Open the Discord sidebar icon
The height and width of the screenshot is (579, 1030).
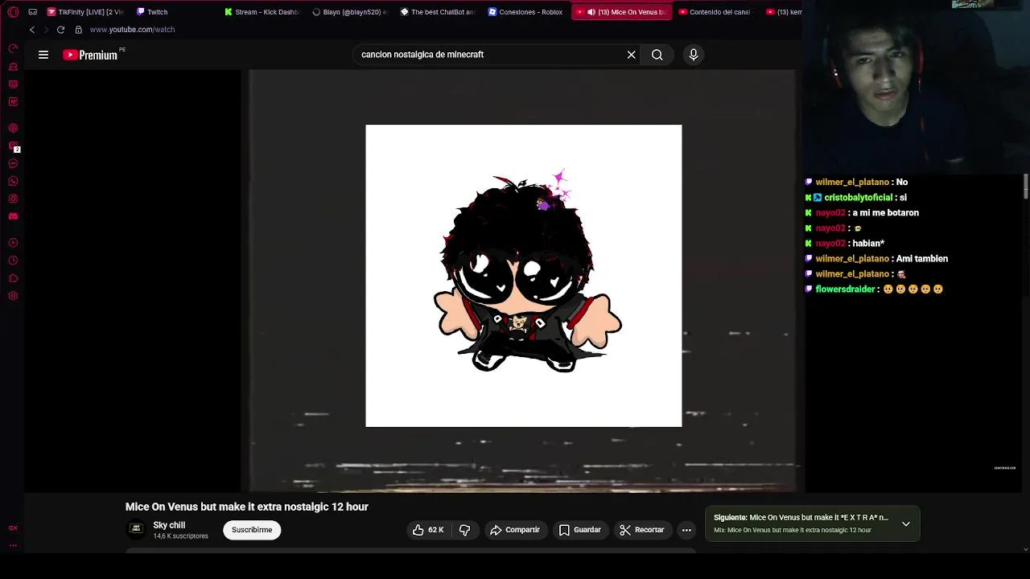click(13, 216)
